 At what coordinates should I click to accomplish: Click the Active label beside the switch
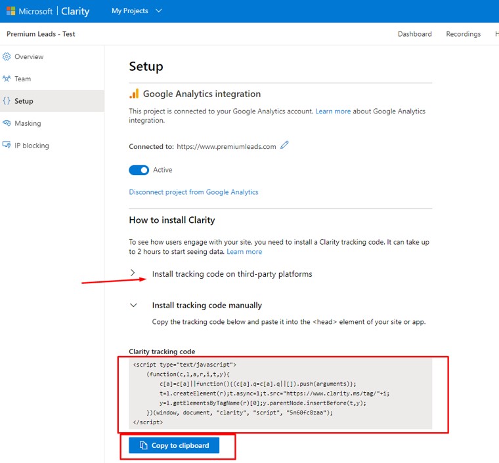tap(163, 170)
